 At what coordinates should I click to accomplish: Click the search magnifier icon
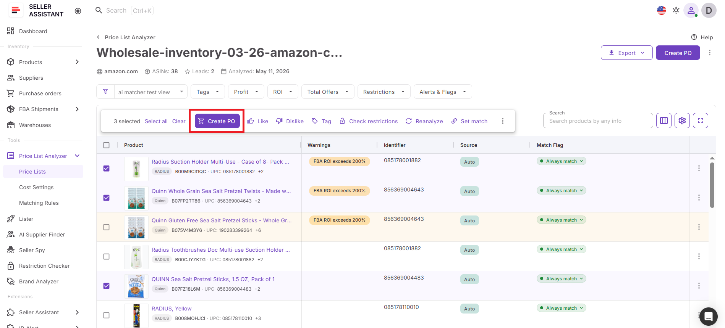pyautogui.click(x=99, y=10)
